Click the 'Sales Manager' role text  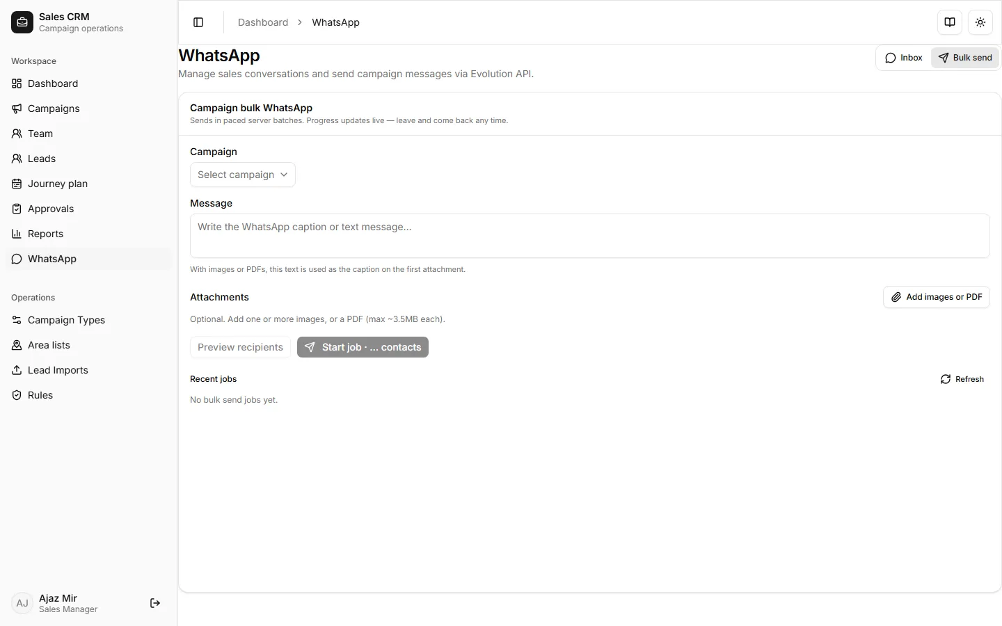(68, 609)
